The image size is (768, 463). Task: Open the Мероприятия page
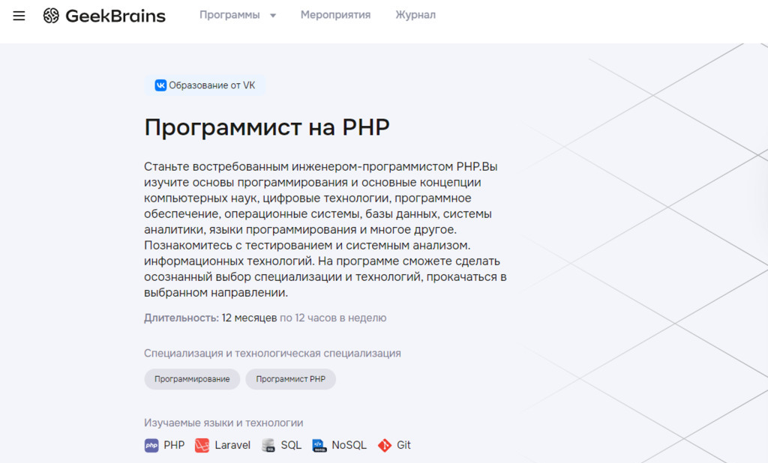tap(335, 15)
